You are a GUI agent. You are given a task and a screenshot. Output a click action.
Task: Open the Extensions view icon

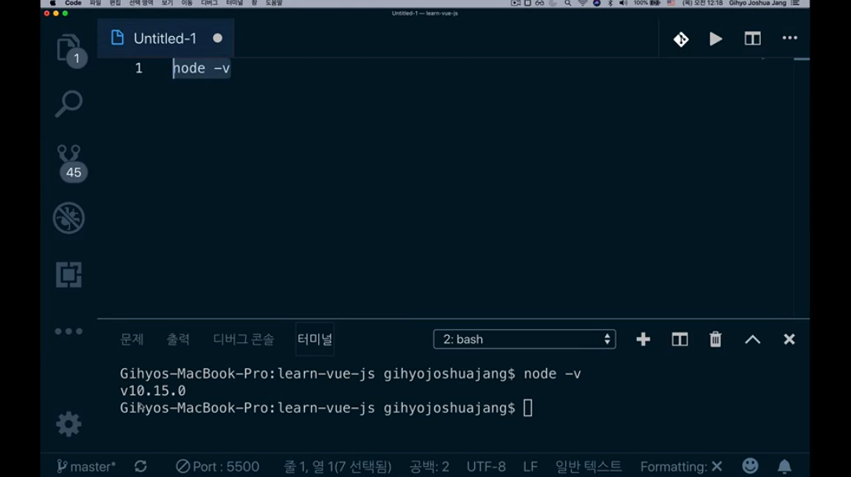click(69, 275)
